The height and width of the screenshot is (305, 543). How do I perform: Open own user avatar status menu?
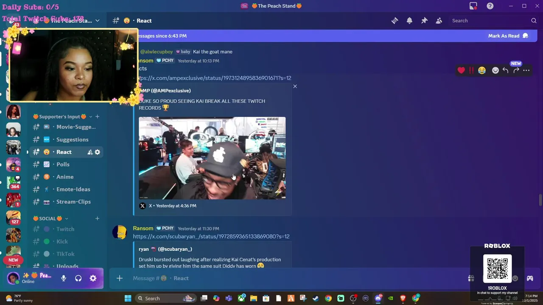pyautogui.click(x=13, y=278)
